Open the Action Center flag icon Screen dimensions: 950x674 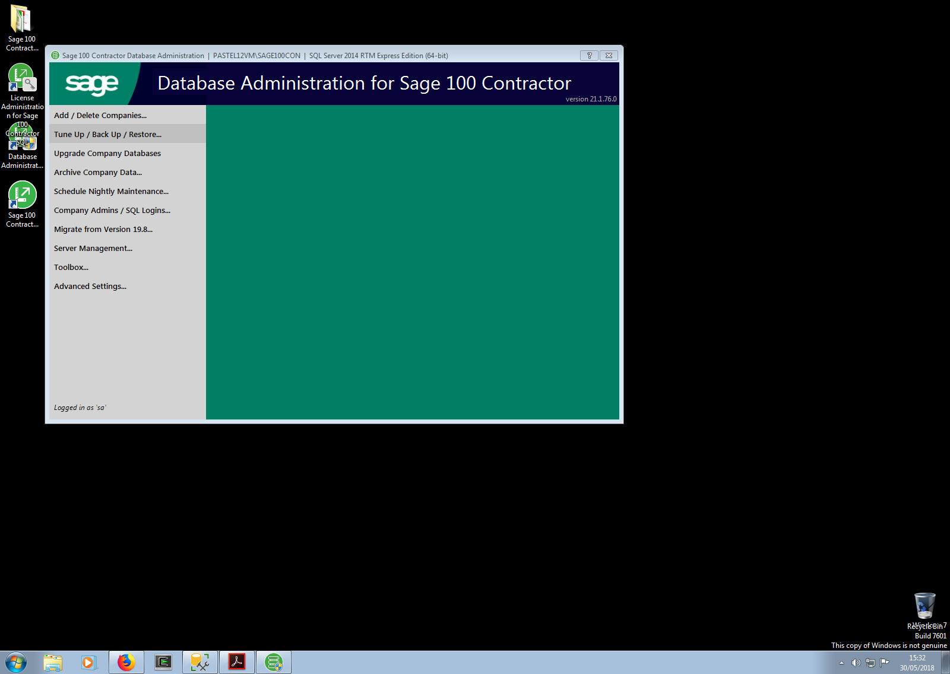pos(885,663)
